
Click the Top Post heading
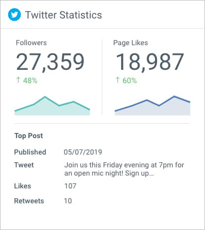click(x=29, y=136)
